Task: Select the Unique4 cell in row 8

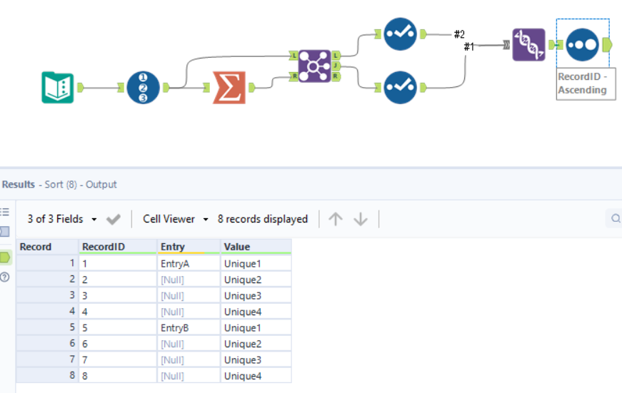Action: (x=256, y=376)
